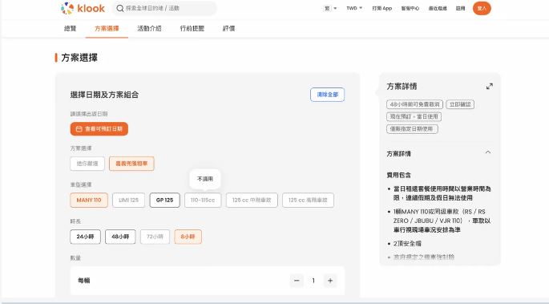The width and height of the screenshot is (549, 304).
Task: Click the 費用包含 heading
Action: coord(399,175)
